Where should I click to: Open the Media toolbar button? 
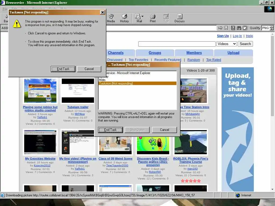click(x=111, y=18)
